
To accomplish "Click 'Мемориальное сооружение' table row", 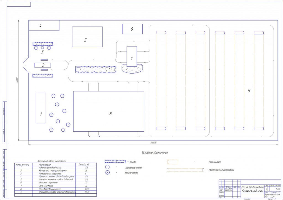I will [56, 174].
